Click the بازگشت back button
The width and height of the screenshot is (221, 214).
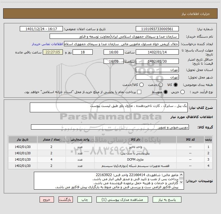point(66,200)
